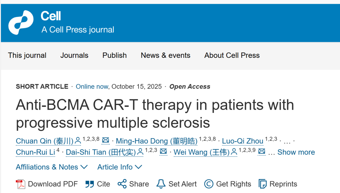Click the Set Alert bell icon
340x193 pixels.
pyautogui.click(x=161, y=184)
